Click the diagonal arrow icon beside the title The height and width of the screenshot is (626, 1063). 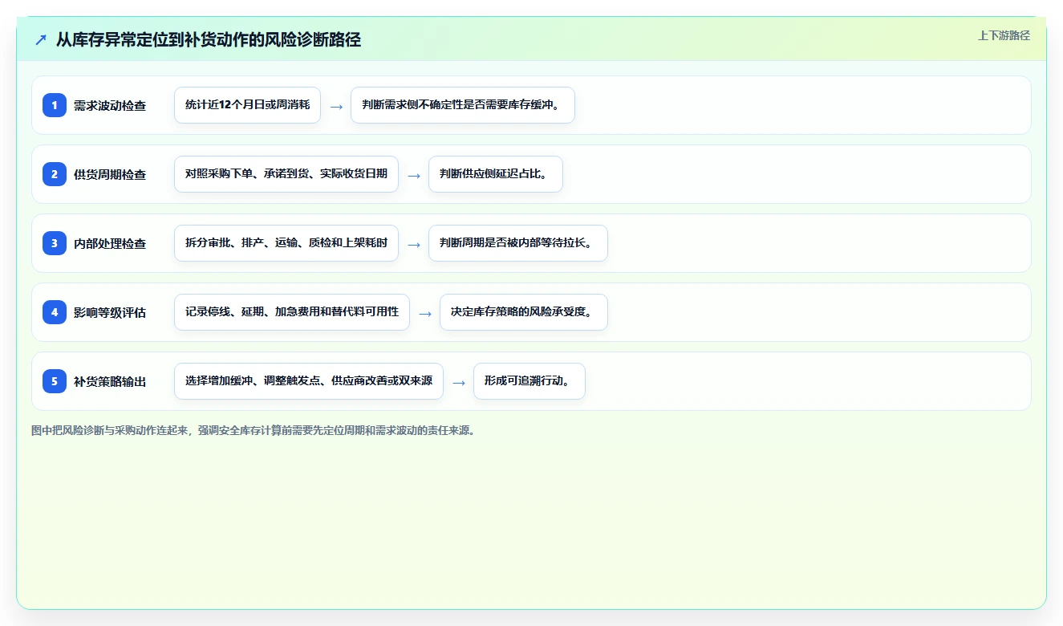pos(41,39)
